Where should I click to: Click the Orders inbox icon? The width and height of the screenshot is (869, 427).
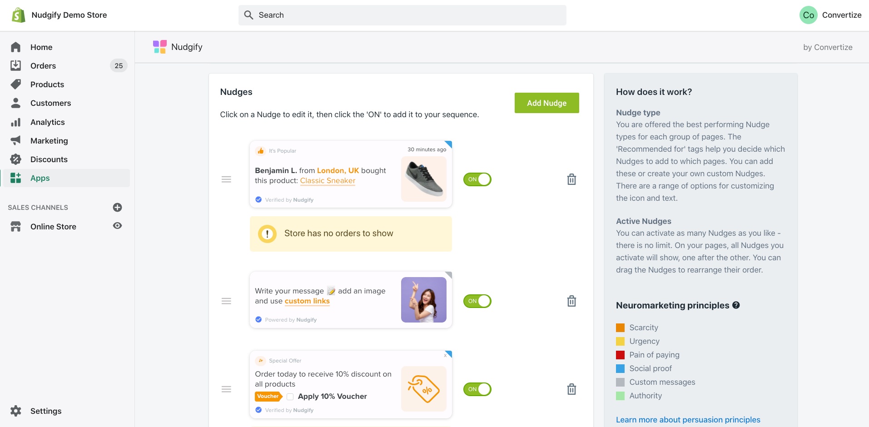[x=16, y=65]
